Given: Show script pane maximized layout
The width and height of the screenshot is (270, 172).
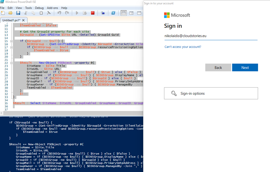Looking at the screenshot, I should coord(139,13).
